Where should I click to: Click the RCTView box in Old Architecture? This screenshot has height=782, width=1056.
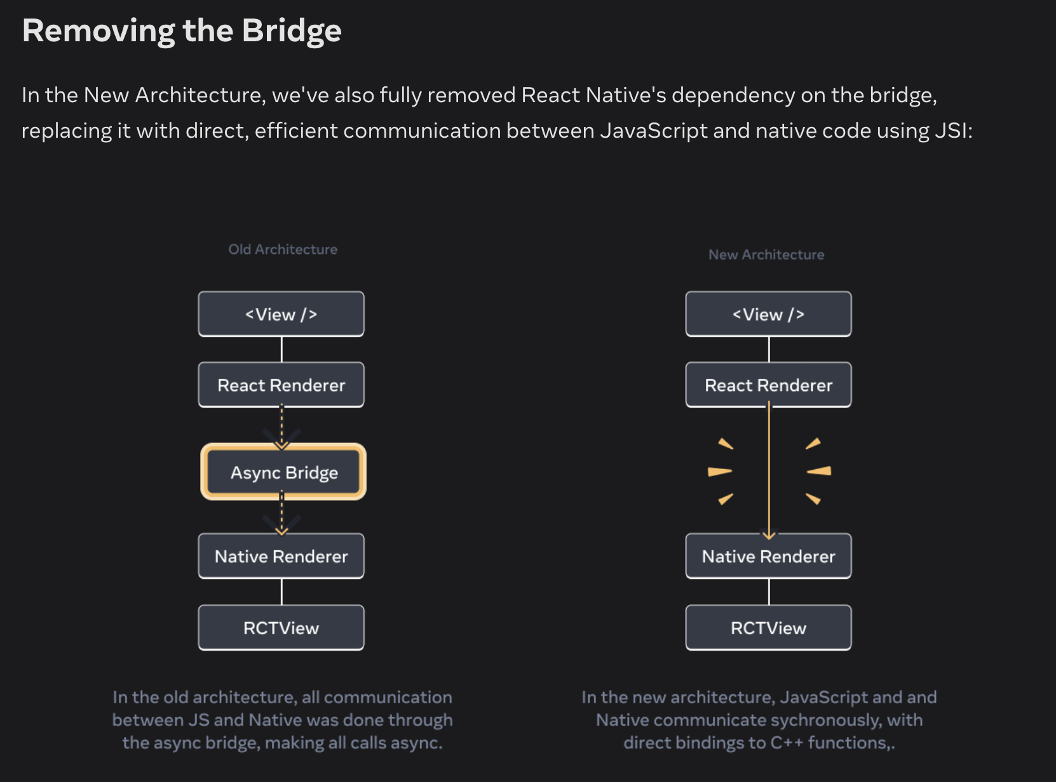click(x=281, y=628)
